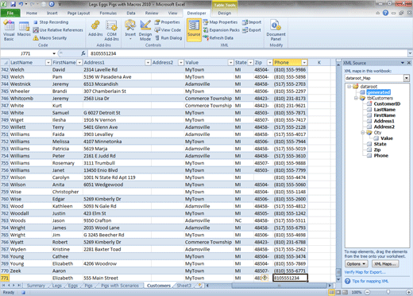This screenshot has width=413, height=296.
Task: Open the Table Tools Design tab
Action: 225,13
